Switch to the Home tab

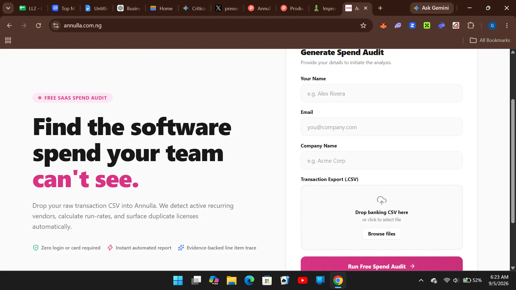click(162, 8)
